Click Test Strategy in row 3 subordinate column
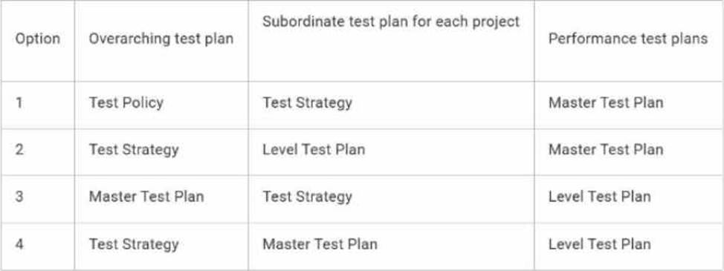The width and height of the screenshot is (724, 271). (308, 197)
